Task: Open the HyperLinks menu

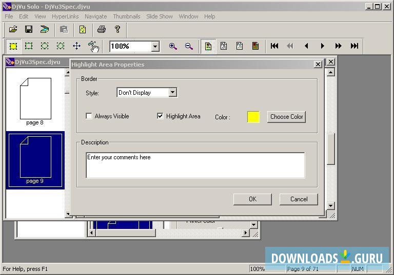Action: (65, 16)
